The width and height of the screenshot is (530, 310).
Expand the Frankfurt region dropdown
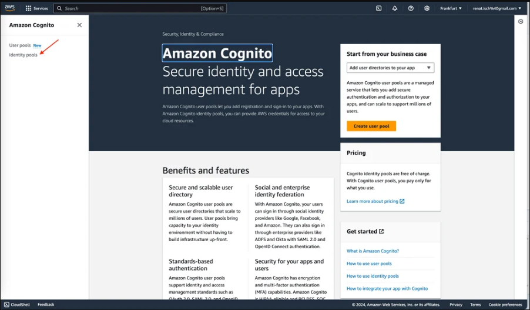coord(451,8)
